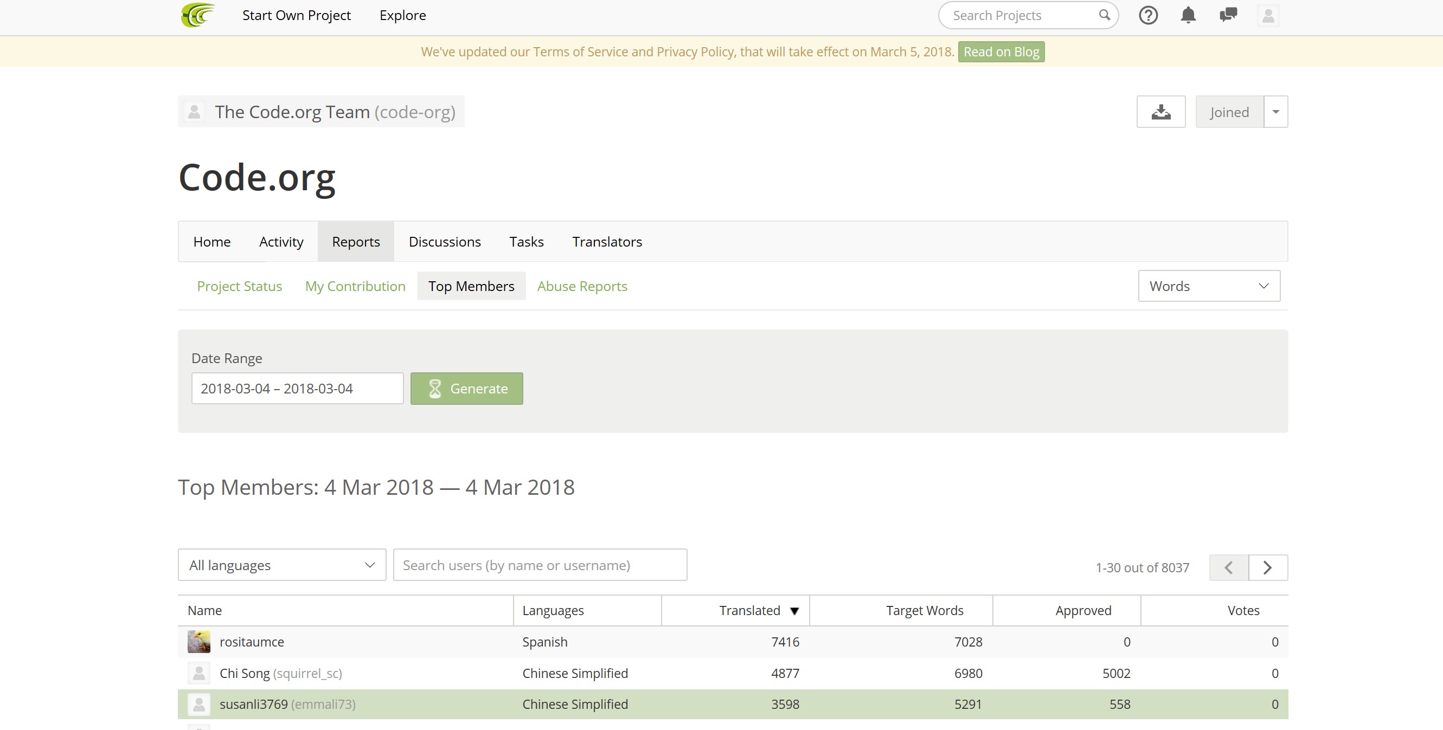
Task: Sort by Translated column header
Action: pyautogui.click(x=749, y=610)
